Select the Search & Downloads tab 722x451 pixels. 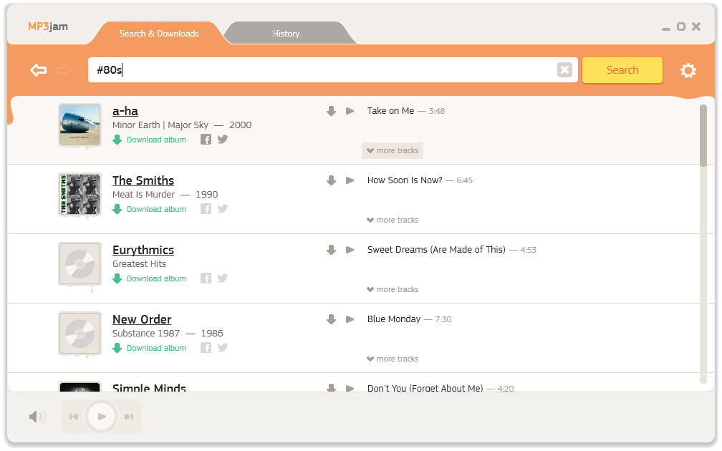pos(159,34)
